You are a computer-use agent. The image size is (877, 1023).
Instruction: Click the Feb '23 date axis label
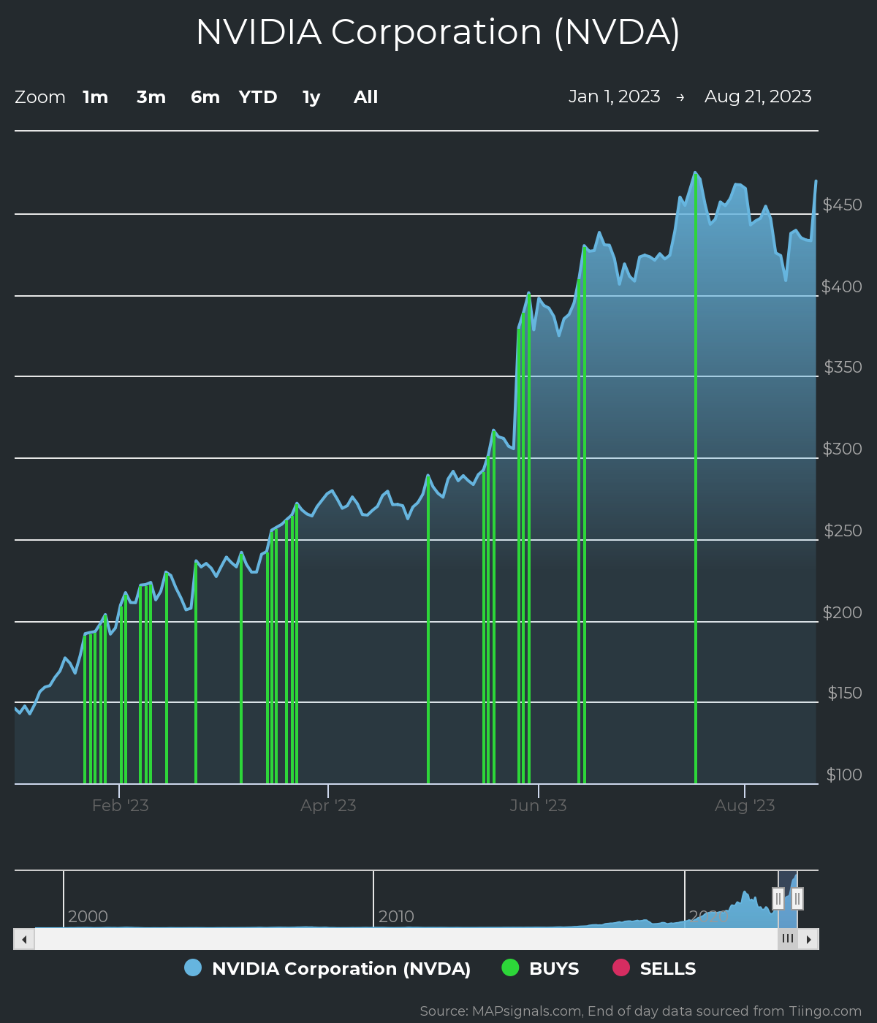pos(121,805)
